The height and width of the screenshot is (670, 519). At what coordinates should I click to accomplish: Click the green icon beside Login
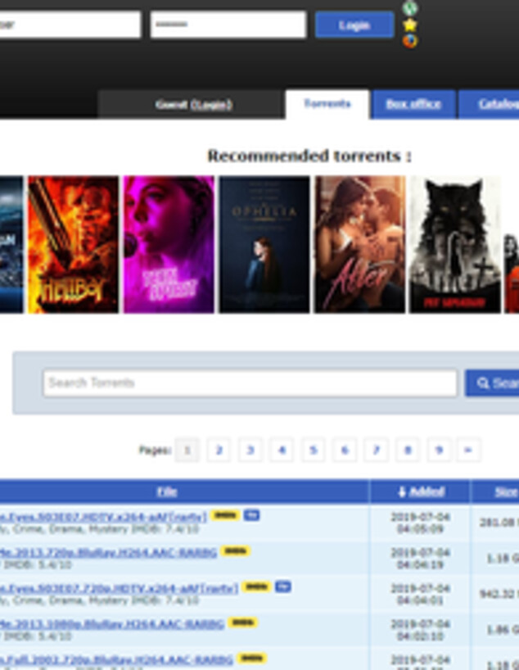coord(410,8)
